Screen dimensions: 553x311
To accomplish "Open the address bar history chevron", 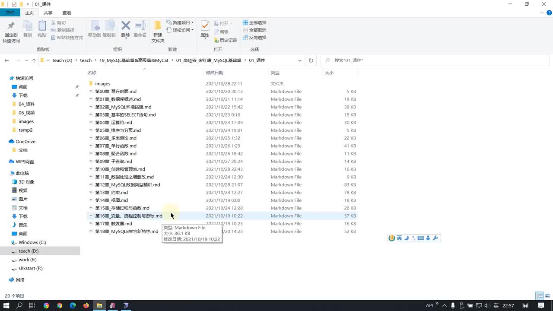I will [x=300, y=60].
